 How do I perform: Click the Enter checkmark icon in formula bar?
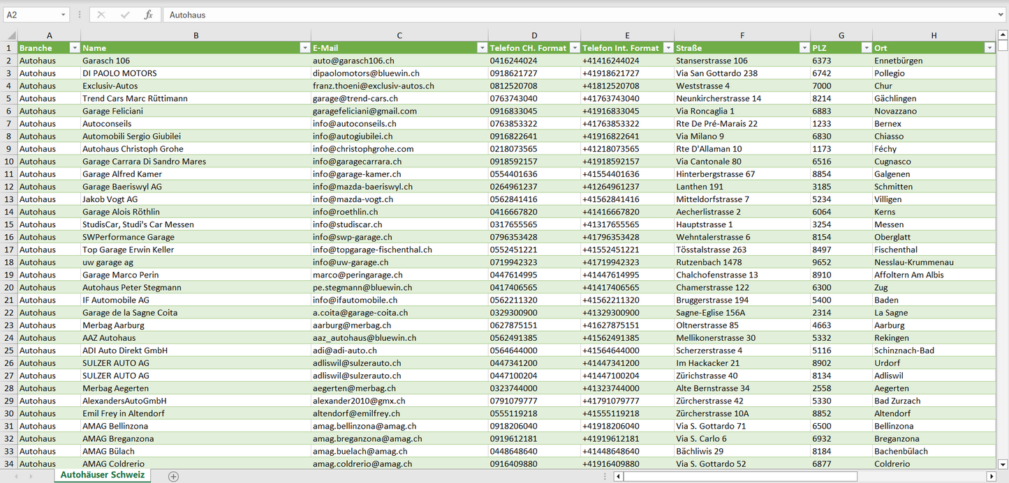coord(125,15)
